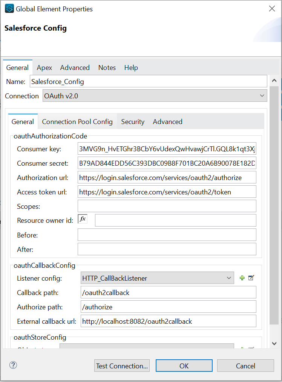
Task: Open the help question mark icon
Action: 13,365
